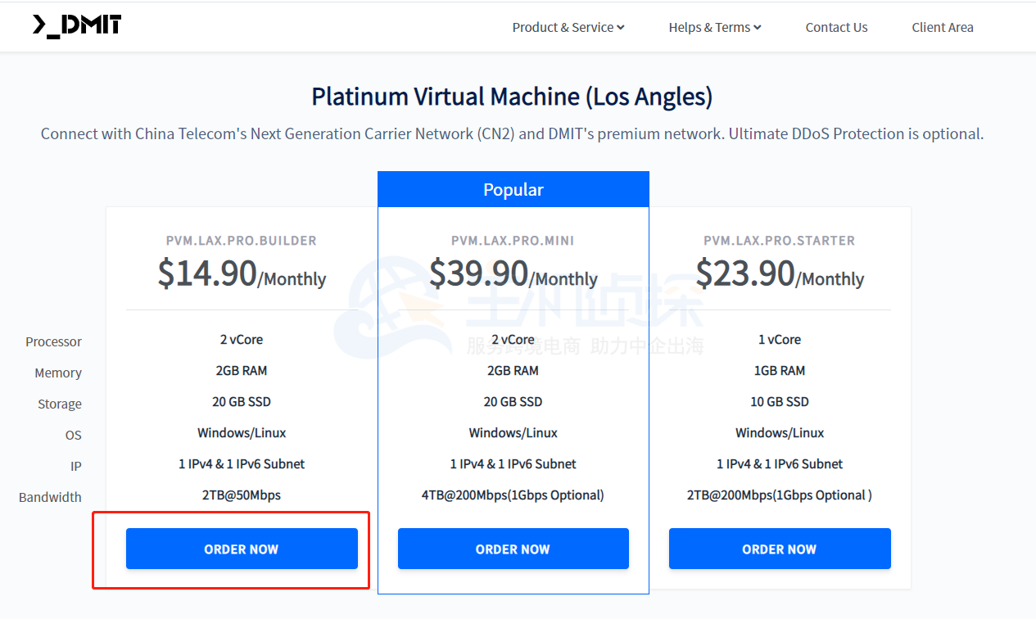Click the Processor row label
The image size is (1036, 619).
click(53, 341)
